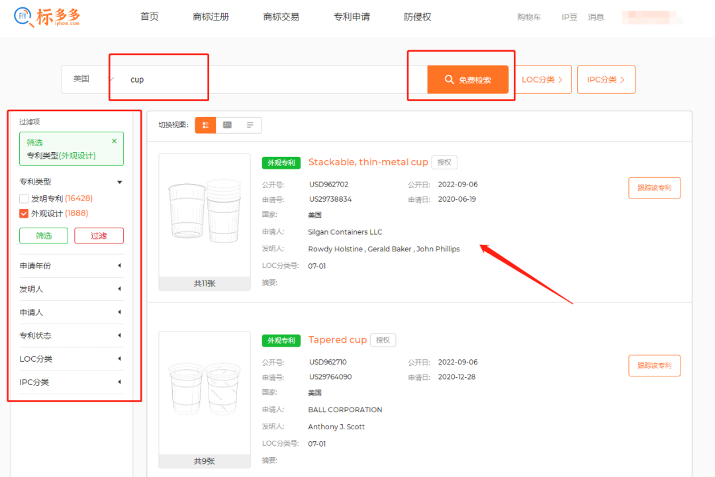Open the 购物车 link
Screen dimensions: 715x477
tap(529, 17)
